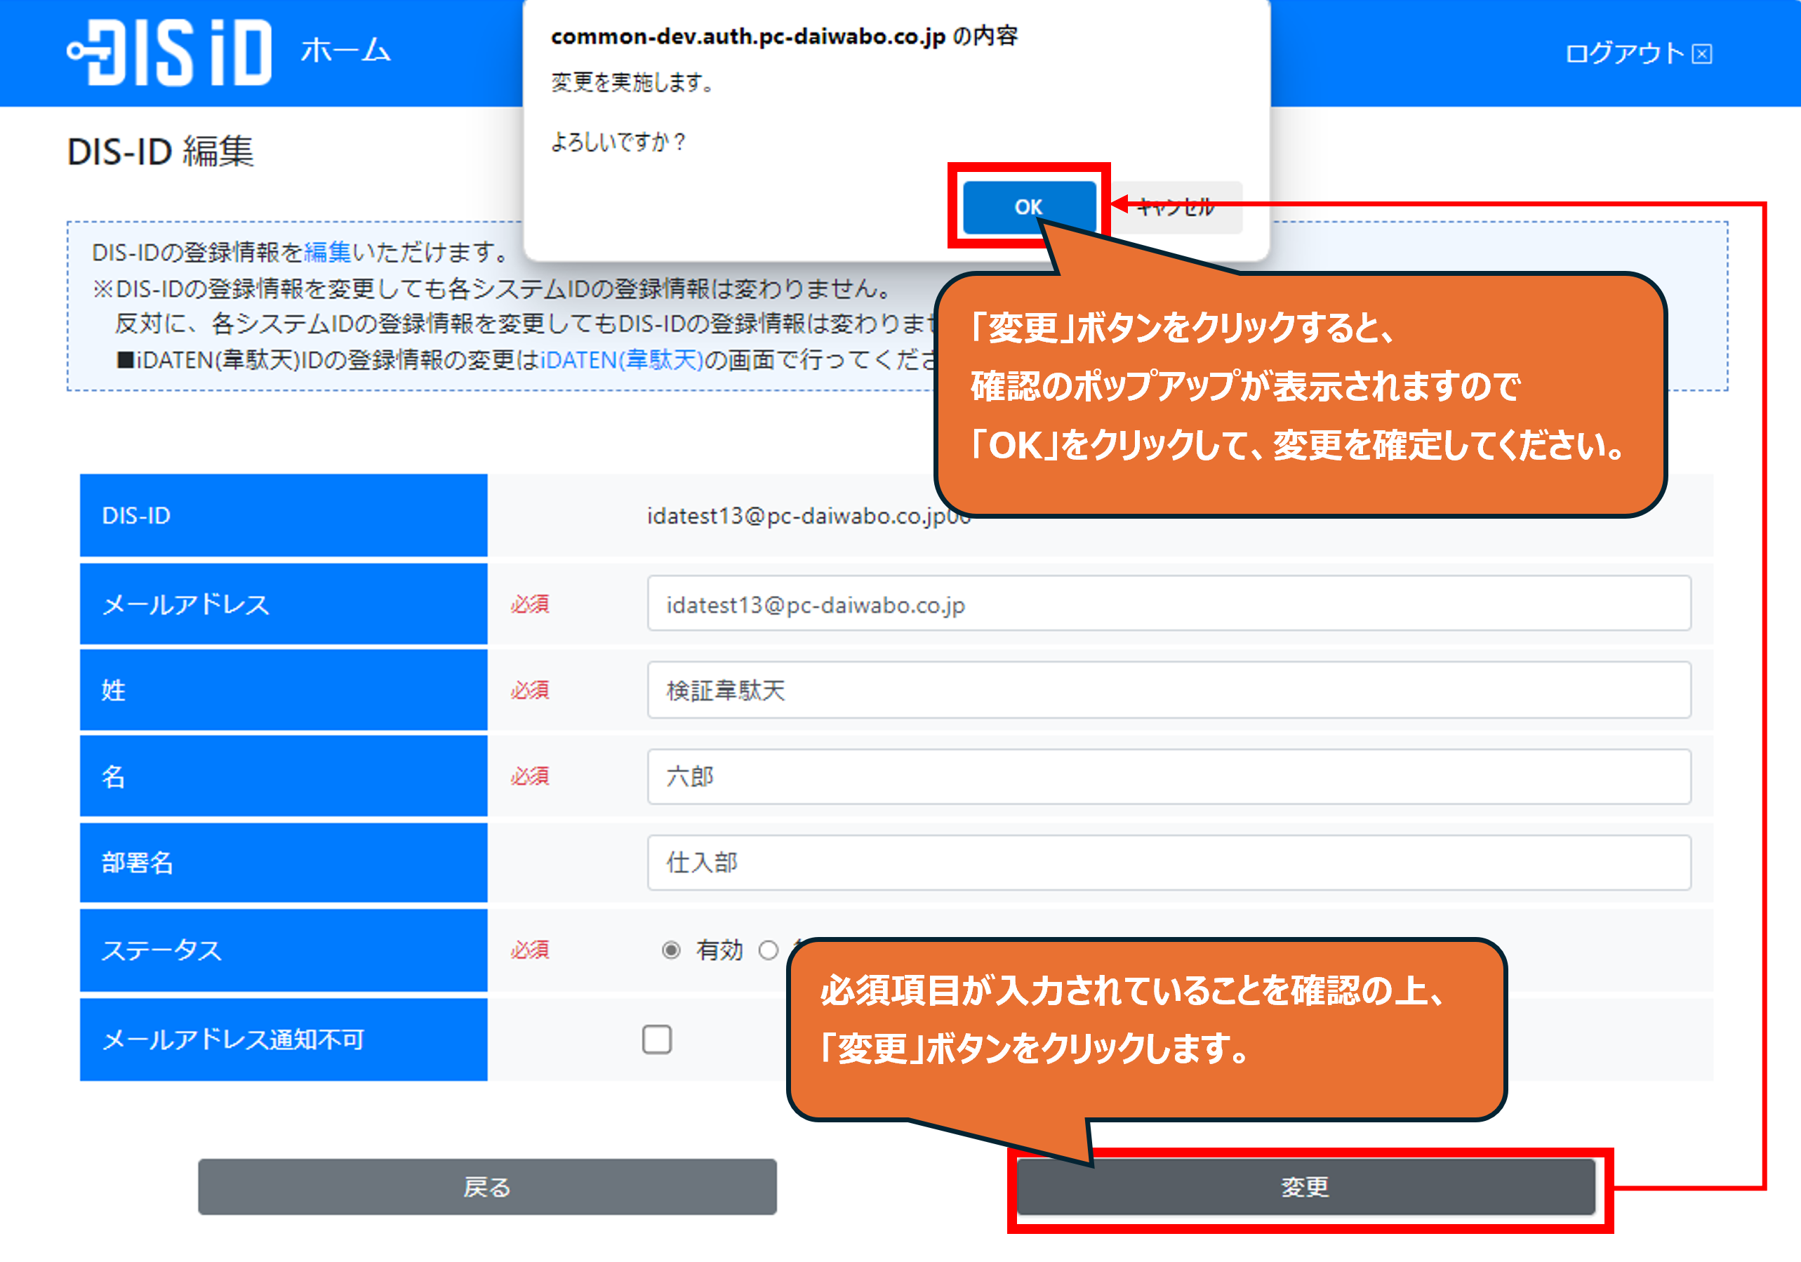Viewport: 1801px width, 1262px height.
Task: Open the iDATEN(韋駄天) hyperlink
Action: coord(621,360)
